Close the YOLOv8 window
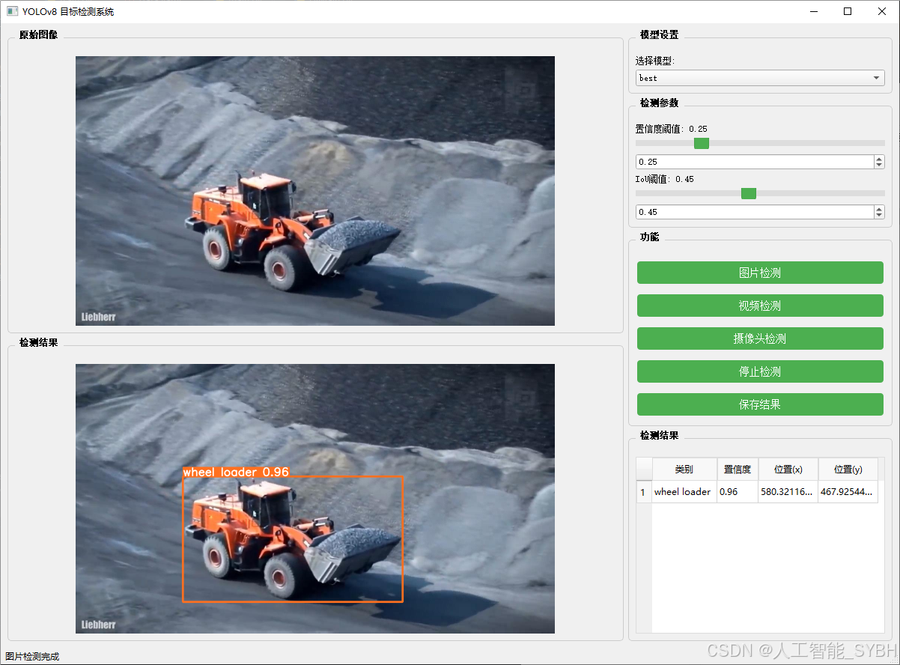Image resolution: width=900 pixels, height=665 pixels. click(x=882, y=11)
